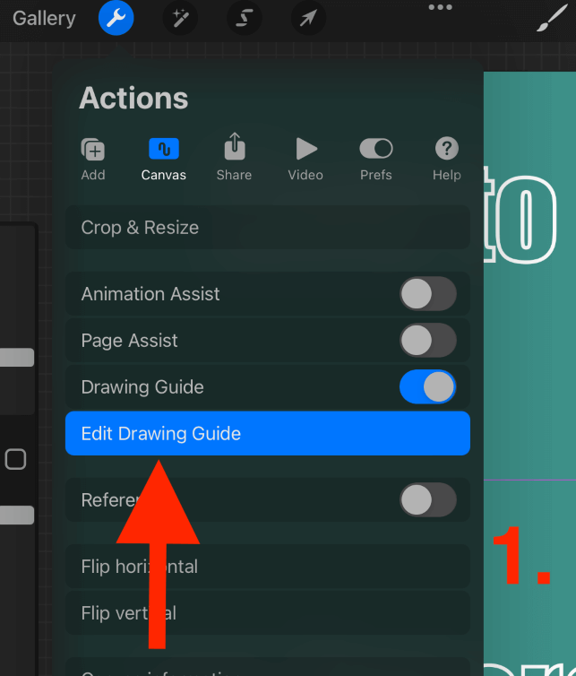Disable the Drawing Guide toggle
576x676 pixels.
pos(428,386)
